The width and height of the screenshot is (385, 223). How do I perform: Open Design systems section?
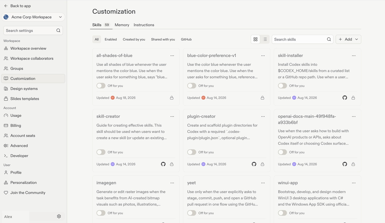[33, 89]
